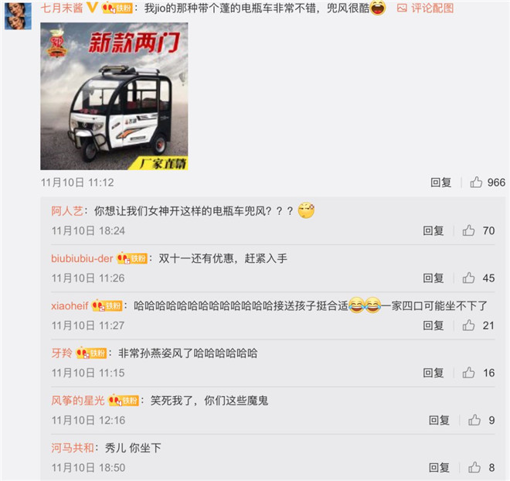Image resolution: width=510 pixels, height=481 pixels.
Task: Like biubiubiu-der's reply with 45 likes
Action: (x=469, y=278)
